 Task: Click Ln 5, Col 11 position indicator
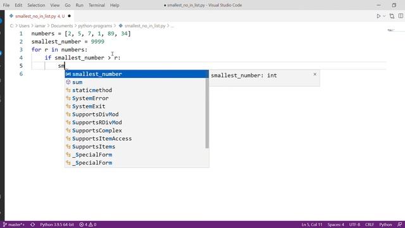(x=312, y=225)
